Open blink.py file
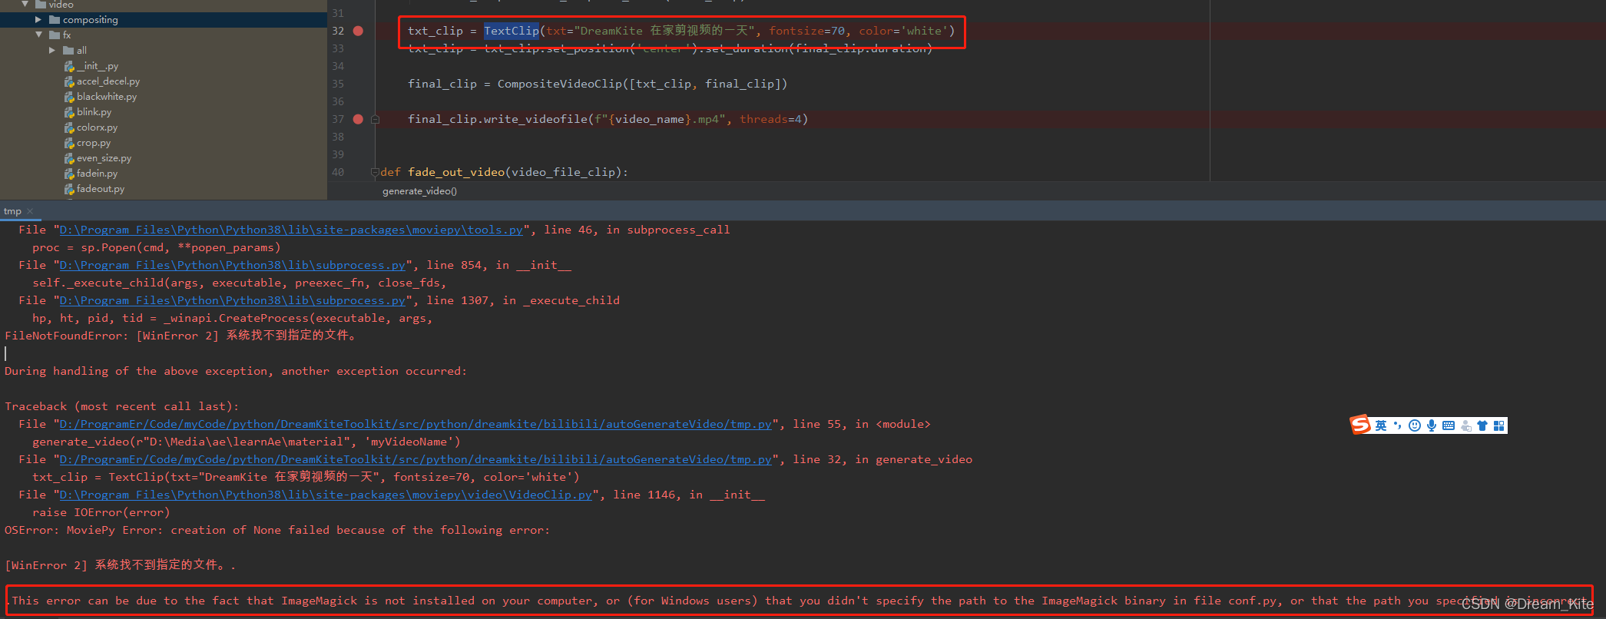 point(94,112)
